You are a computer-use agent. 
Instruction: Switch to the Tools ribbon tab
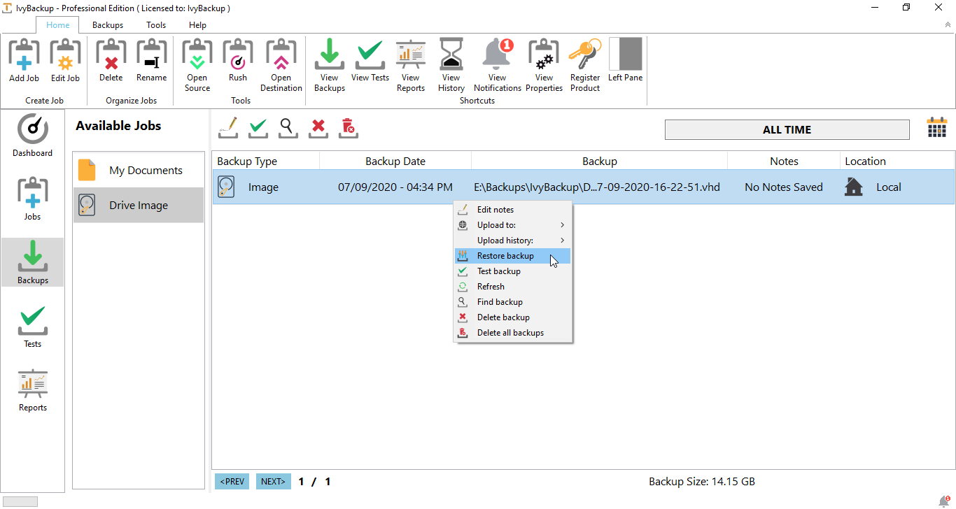pos(156,25)
